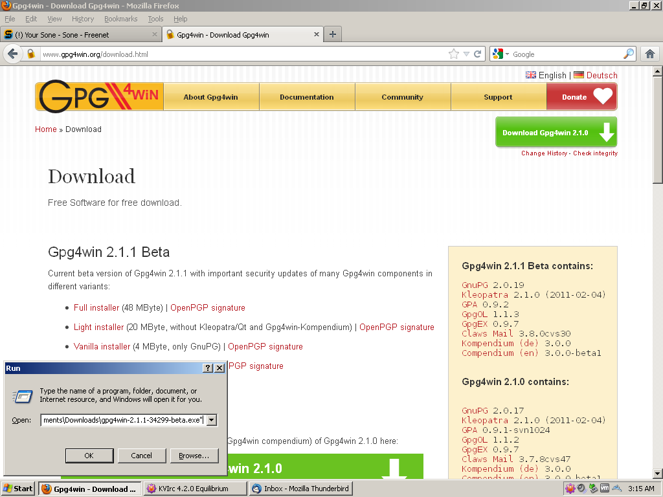Open Vanilla installer OpenPGP signature link
The width and height of the screenshot is (663, 497).
265,347
